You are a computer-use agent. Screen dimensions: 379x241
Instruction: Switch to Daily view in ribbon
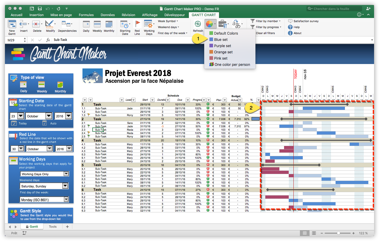click(x=86, y=24)
